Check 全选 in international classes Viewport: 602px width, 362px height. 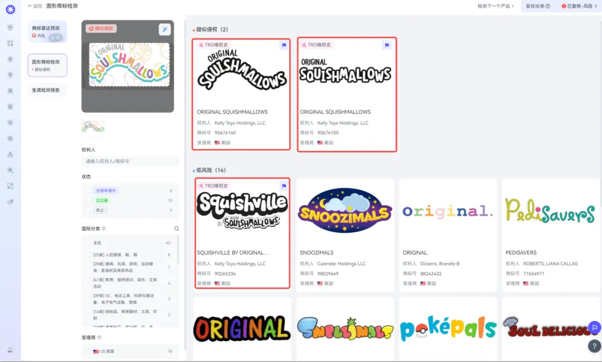pyautogui.click(x=88, y=242)
